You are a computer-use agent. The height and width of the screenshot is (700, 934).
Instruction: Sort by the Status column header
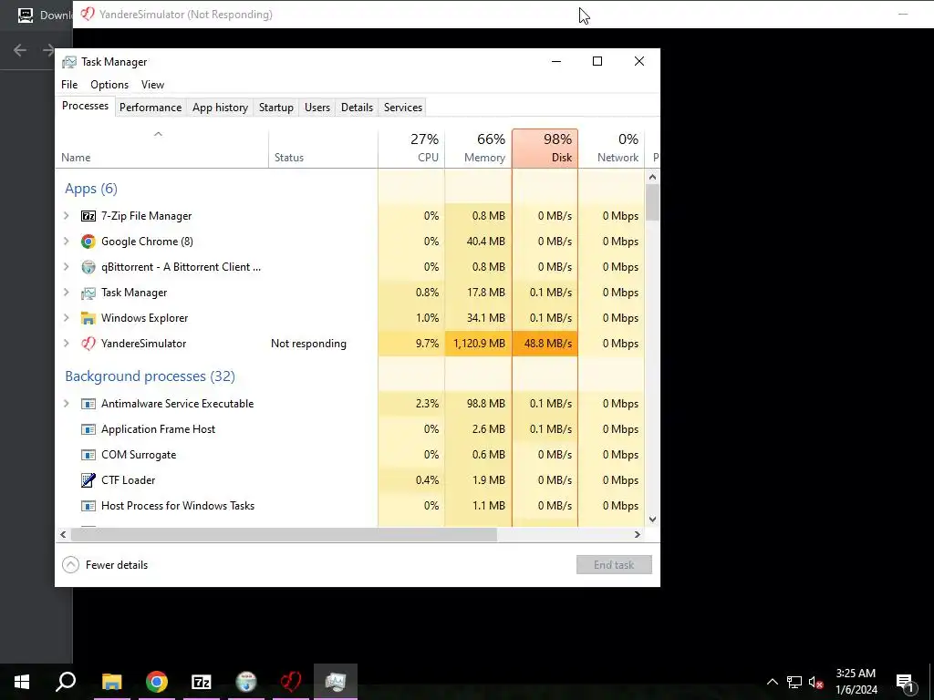click(324, 149)
